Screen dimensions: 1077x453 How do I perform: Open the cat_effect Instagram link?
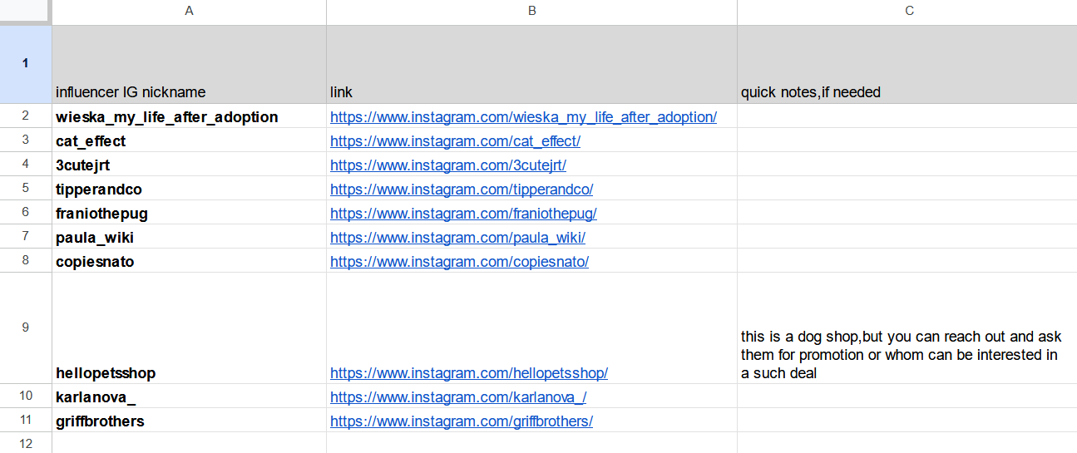[455, 141]
